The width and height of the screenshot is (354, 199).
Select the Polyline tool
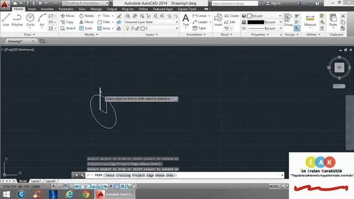(x=17, y=20)
